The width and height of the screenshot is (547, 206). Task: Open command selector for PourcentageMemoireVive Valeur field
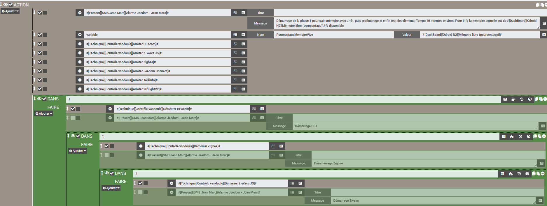(x=544, y=35)
